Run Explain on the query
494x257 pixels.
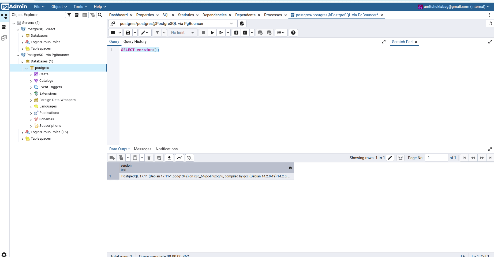[236, 33]
